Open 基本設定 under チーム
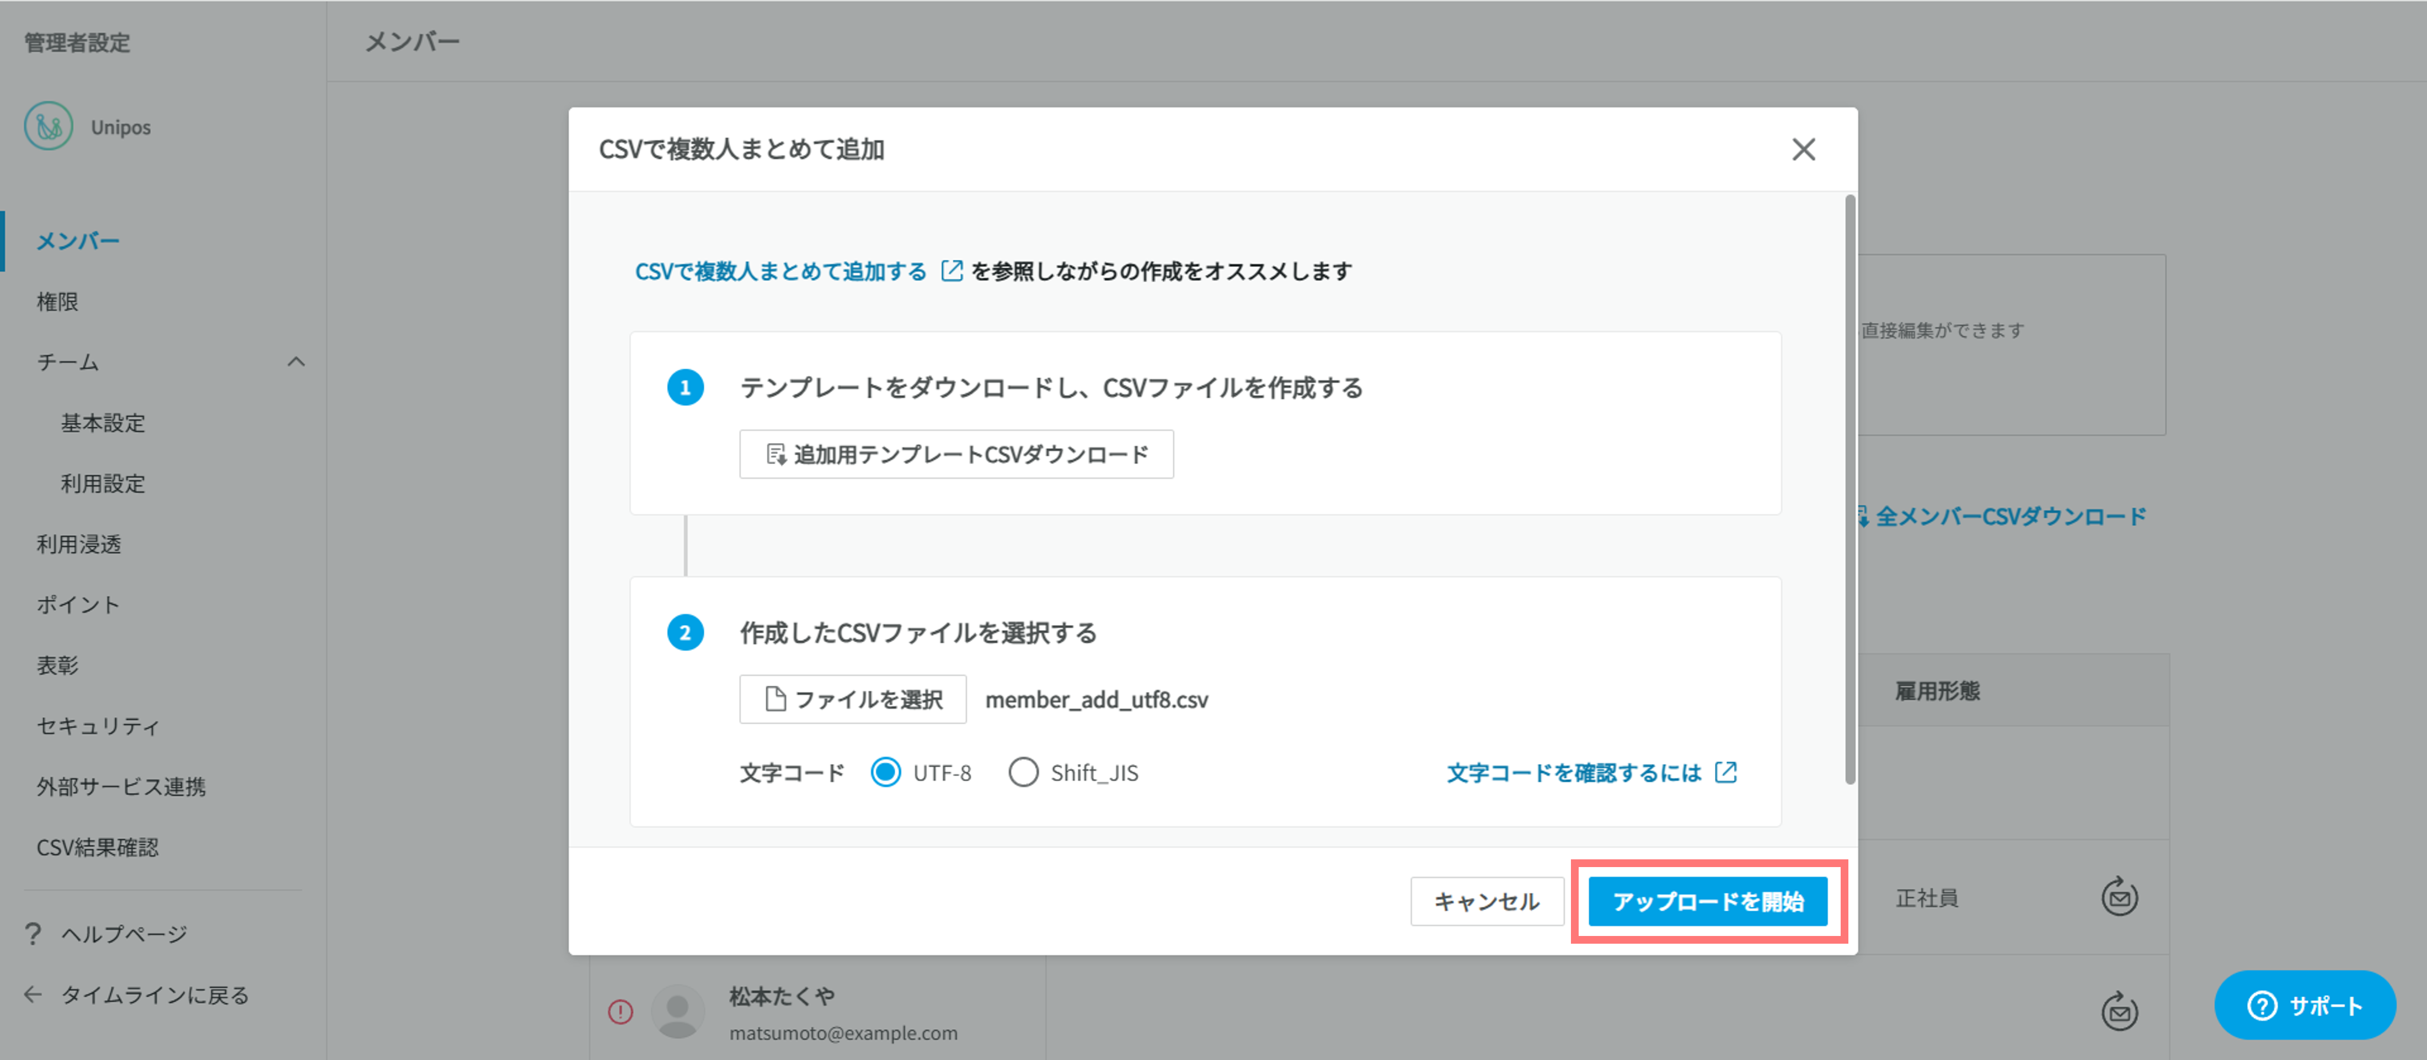2427x1060 pixels. pyautogui.click(x=104, y=424)
